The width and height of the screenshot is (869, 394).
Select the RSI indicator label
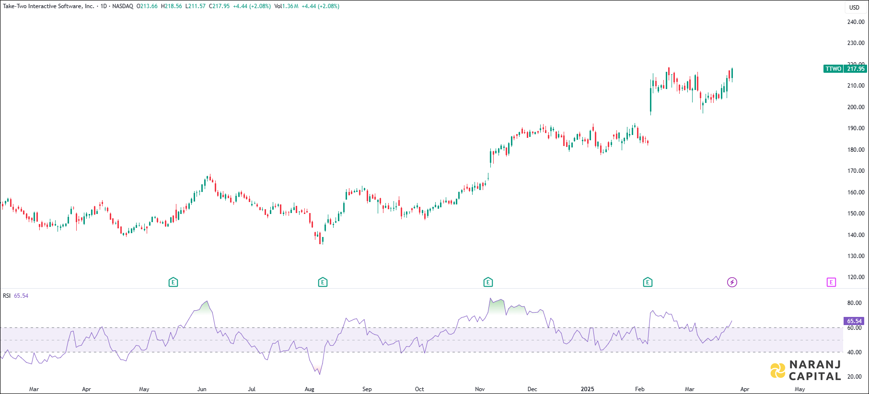click(x=7, y=296)
